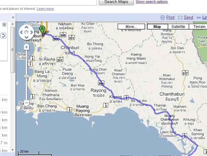Switch to Satellite view

[178, 26]
